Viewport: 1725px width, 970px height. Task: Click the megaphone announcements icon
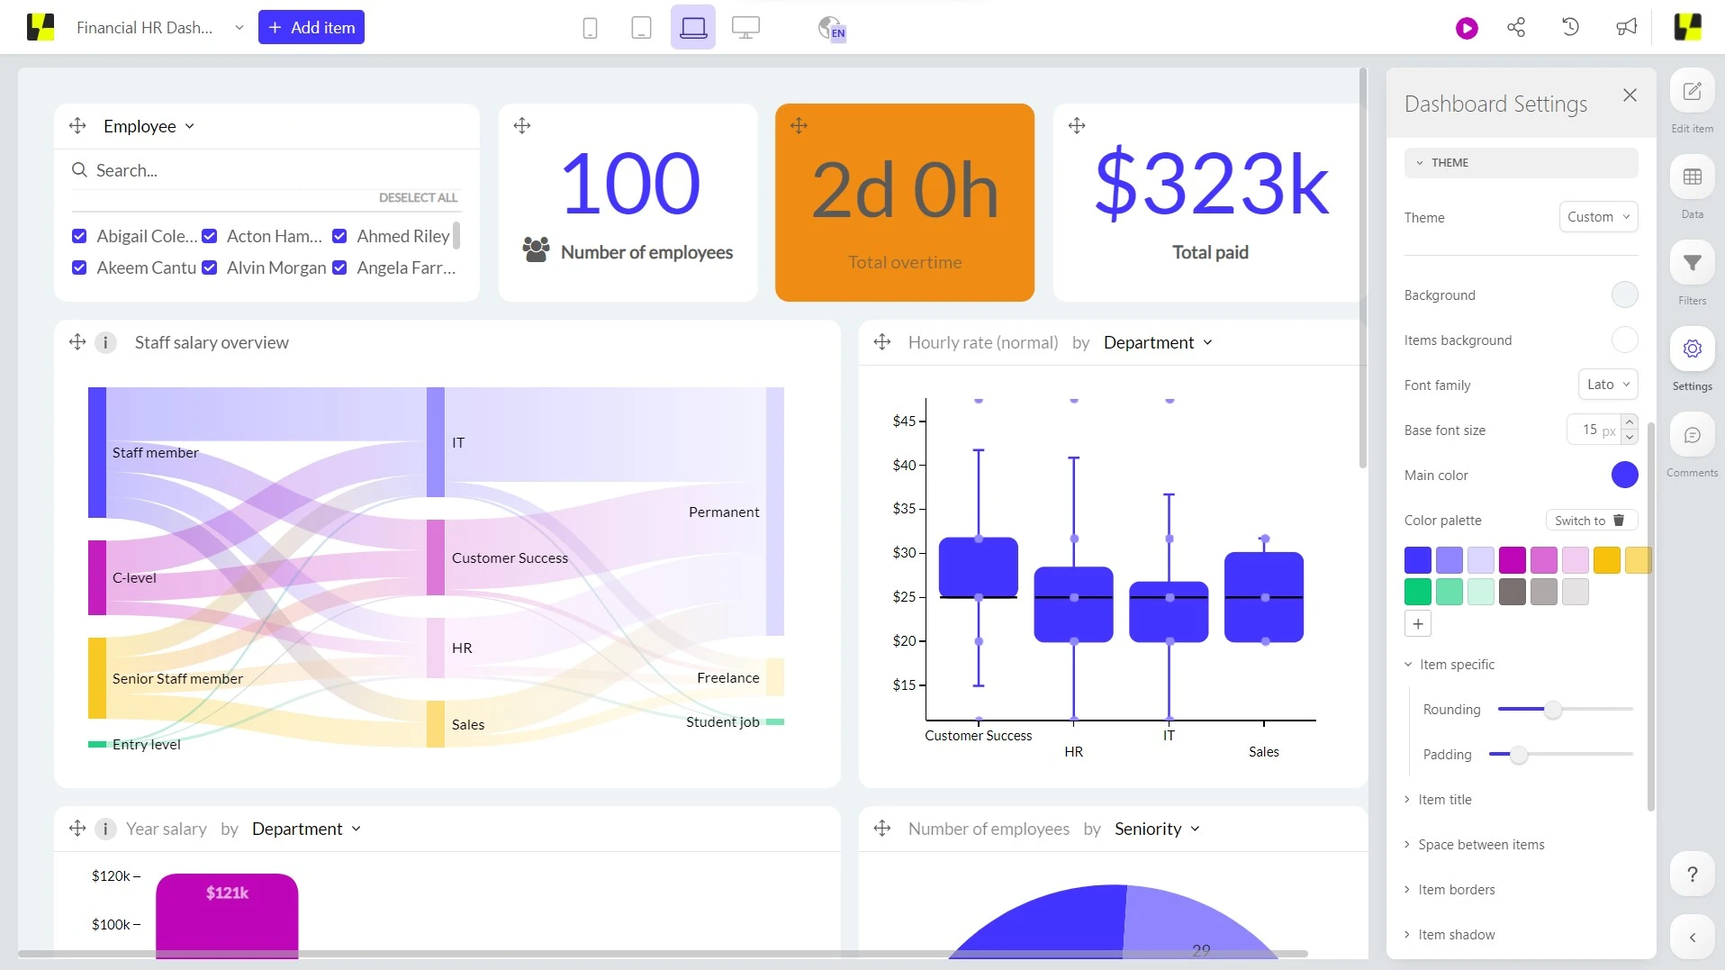point(1626,27)
